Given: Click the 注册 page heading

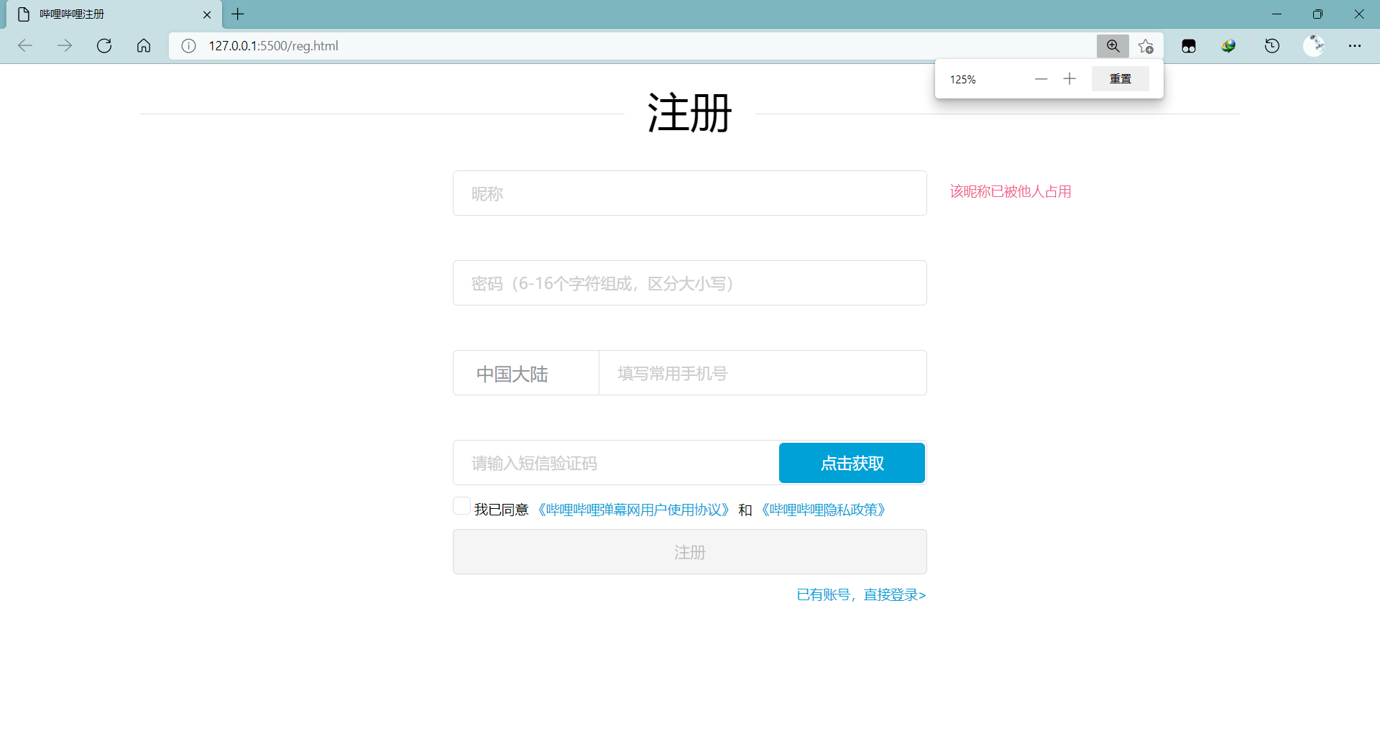Looking at the screenshot, I should tap(690, 113).
